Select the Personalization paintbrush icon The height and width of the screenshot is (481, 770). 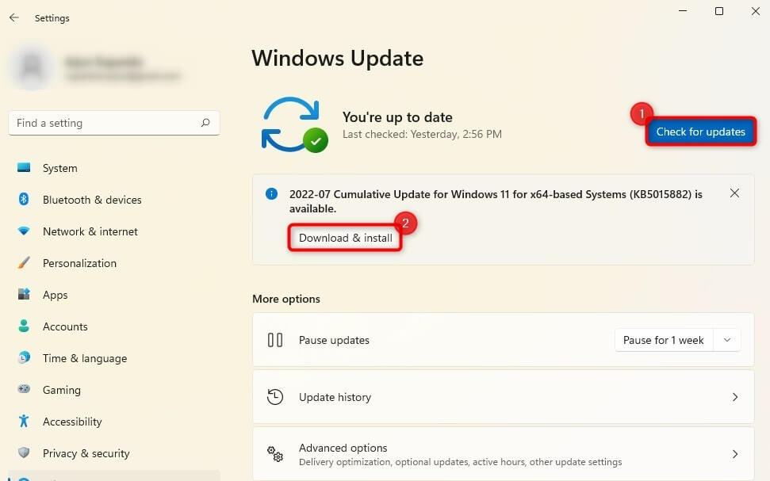click(24, 263)
